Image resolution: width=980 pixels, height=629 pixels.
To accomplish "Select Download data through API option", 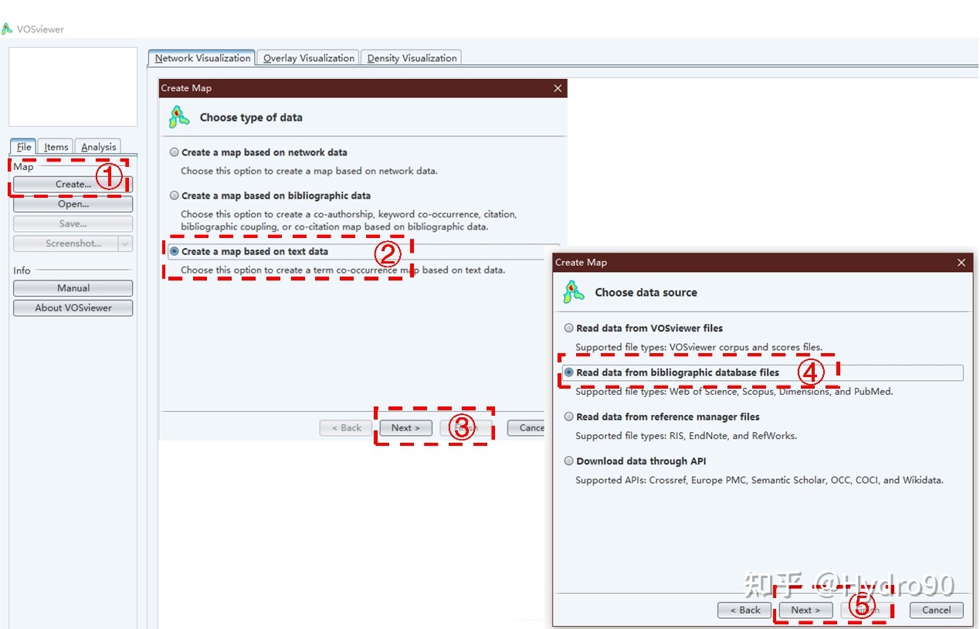I will (x=569, y=461).
